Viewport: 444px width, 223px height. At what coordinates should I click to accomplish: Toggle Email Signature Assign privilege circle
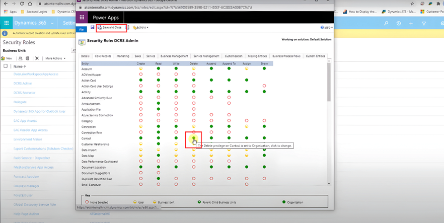[x=247, y=184]
